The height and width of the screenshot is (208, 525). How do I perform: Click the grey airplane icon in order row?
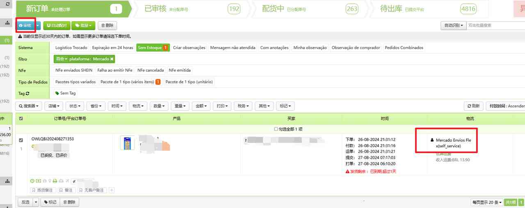point(67,181)
